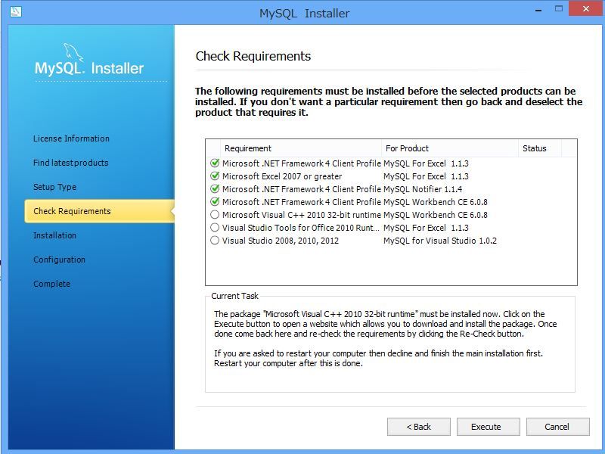Open Find latest products step

[70, 163]
